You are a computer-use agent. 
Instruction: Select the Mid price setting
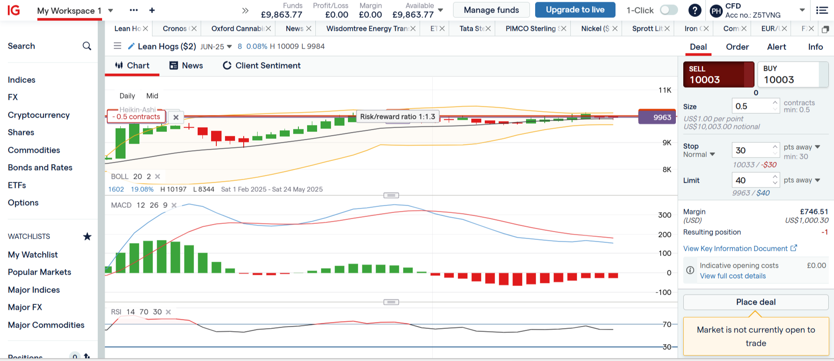[x=152, y=96]
